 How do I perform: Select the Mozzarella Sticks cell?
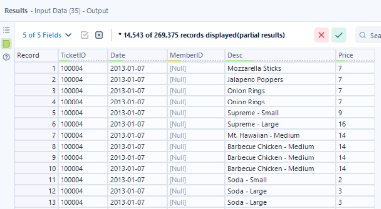coord(254,68)
